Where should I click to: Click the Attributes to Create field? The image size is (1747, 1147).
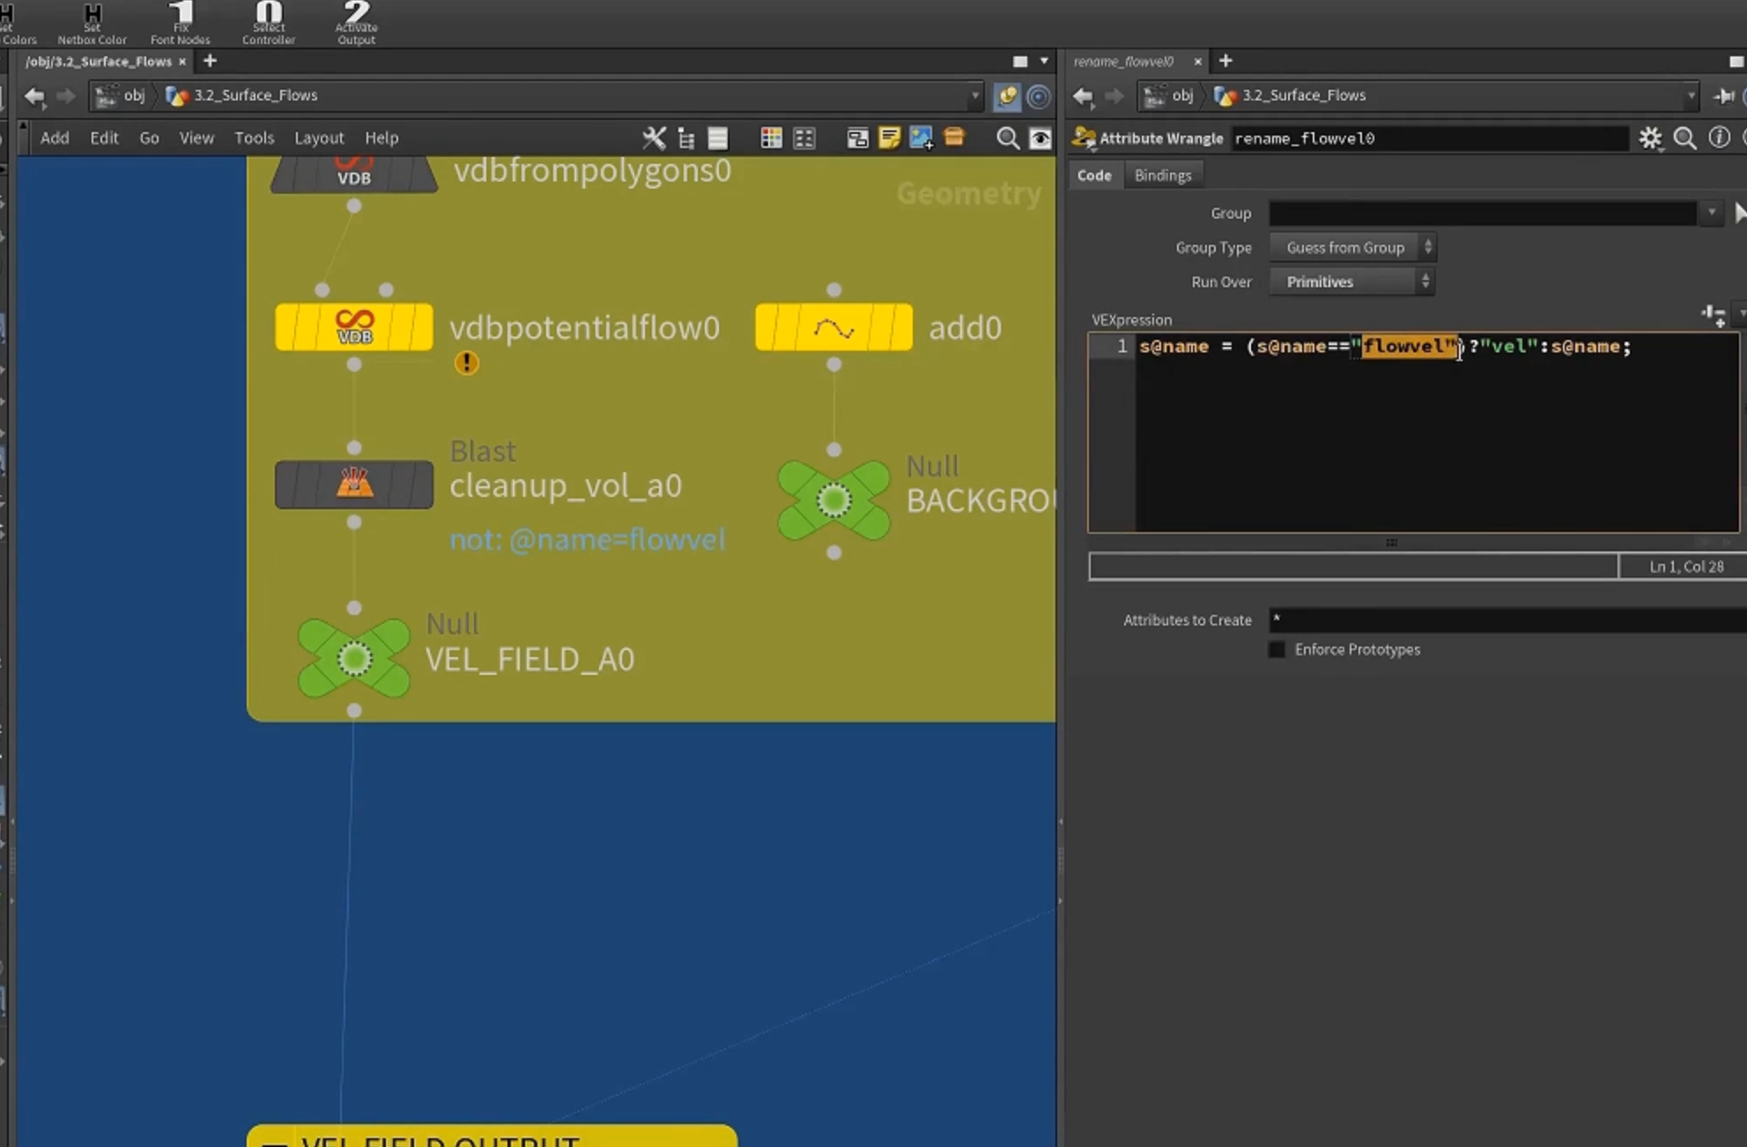click(1506, 620)
